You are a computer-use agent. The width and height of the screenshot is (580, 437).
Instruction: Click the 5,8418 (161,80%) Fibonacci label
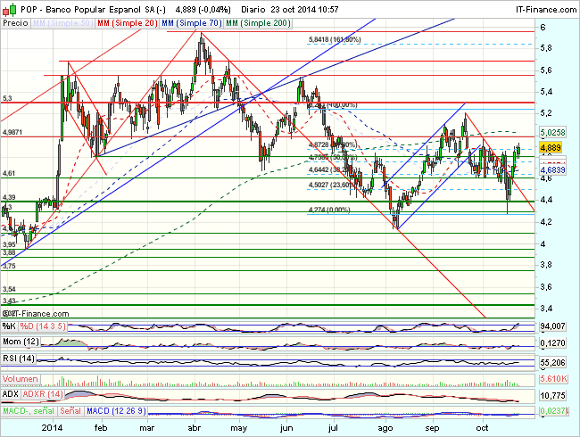pos(335,39)
